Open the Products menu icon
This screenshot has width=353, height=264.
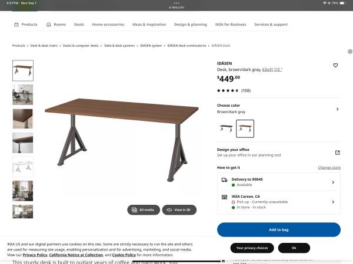16,25
